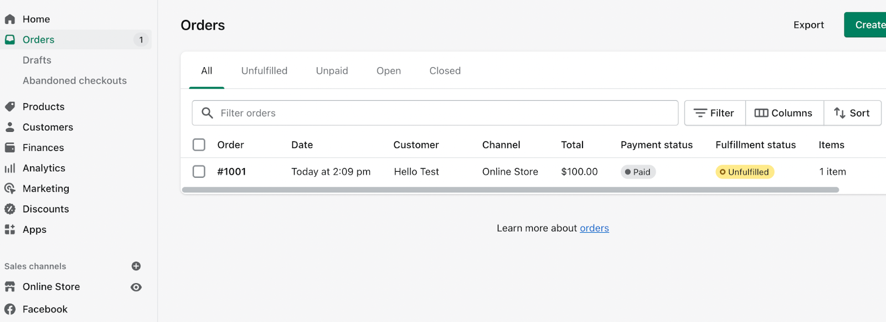Click the Finances wallet icon

[x=10, y=147]
